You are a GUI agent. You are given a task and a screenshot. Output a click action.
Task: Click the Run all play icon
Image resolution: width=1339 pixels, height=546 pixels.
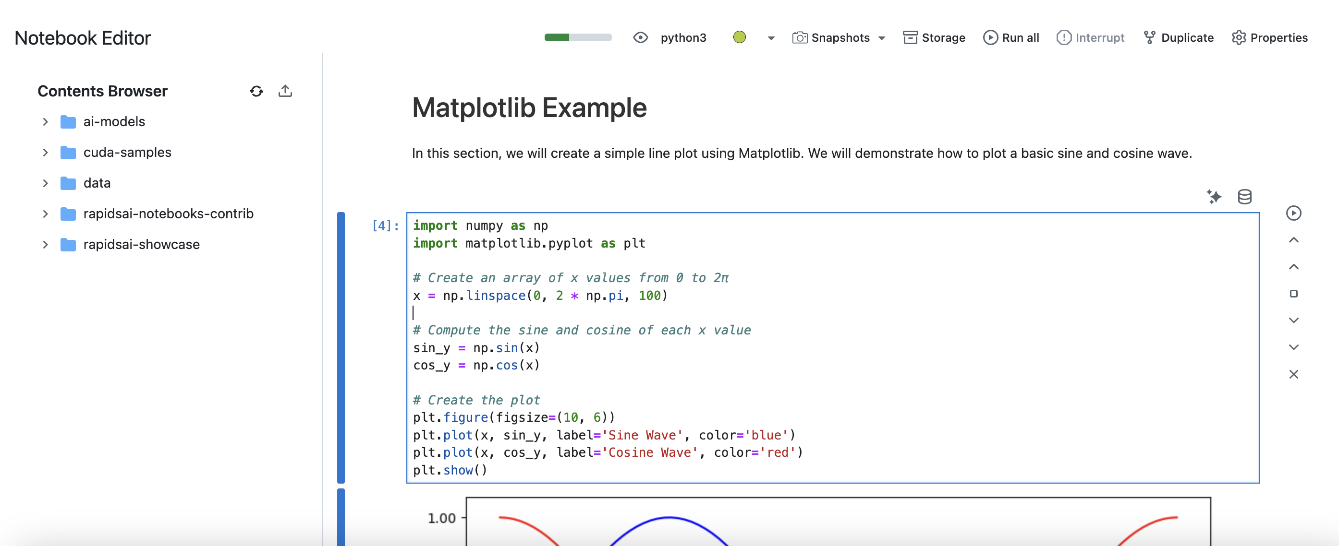(990, 37)
